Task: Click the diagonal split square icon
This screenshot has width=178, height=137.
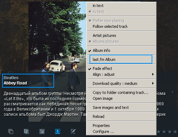Action: tap(42, 131)
